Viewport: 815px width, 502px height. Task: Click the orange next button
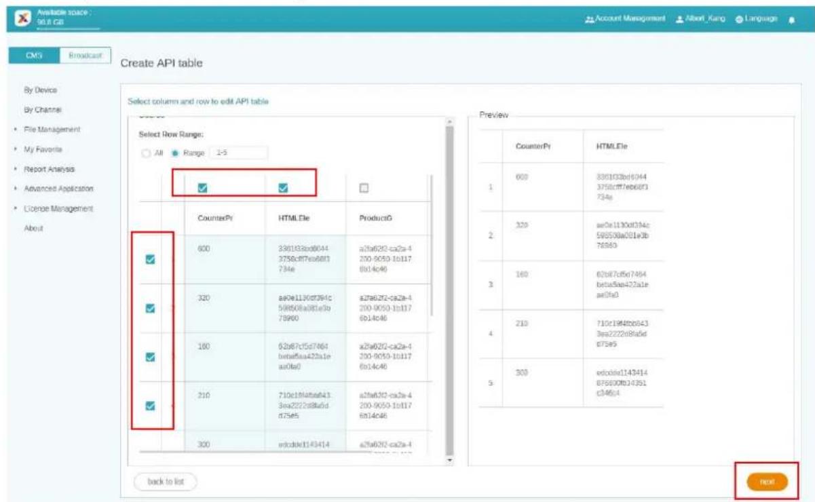coord(767,482)
